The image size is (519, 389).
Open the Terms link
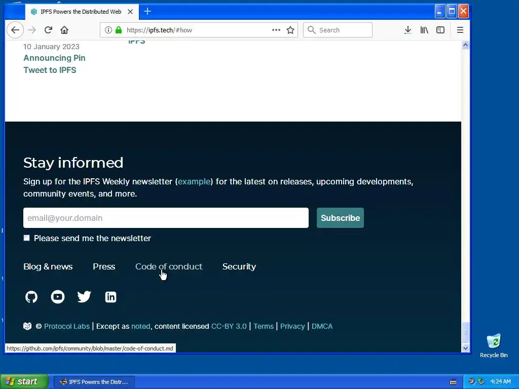pyautogui.click(x=264, y=326)
